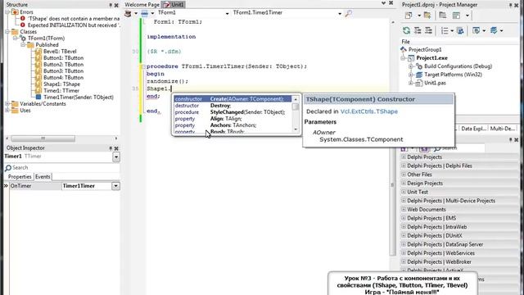Image resolution: width=524 pixels, height=295 pixels.
Task: Click the new project icon in Project Manager
Action: point(409,16)
